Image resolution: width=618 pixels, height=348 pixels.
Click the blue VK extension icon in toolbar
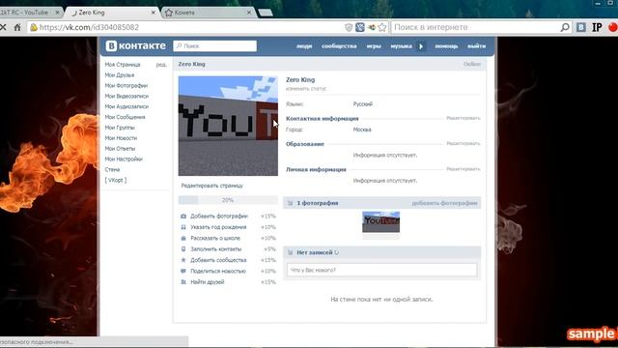pyautogui.click(x=581, y=27)
